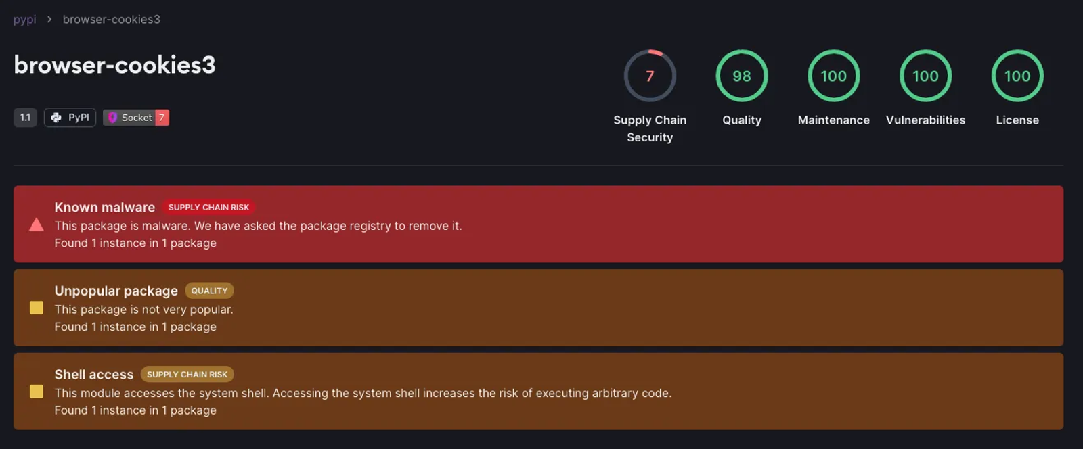Click the browser-cookies3 page title
This screenshot has width=1083, height=449.
[114, 65]
